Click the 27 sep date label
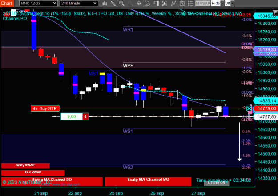Viewport: 278px width, 196px height. (x=198, y=193)
